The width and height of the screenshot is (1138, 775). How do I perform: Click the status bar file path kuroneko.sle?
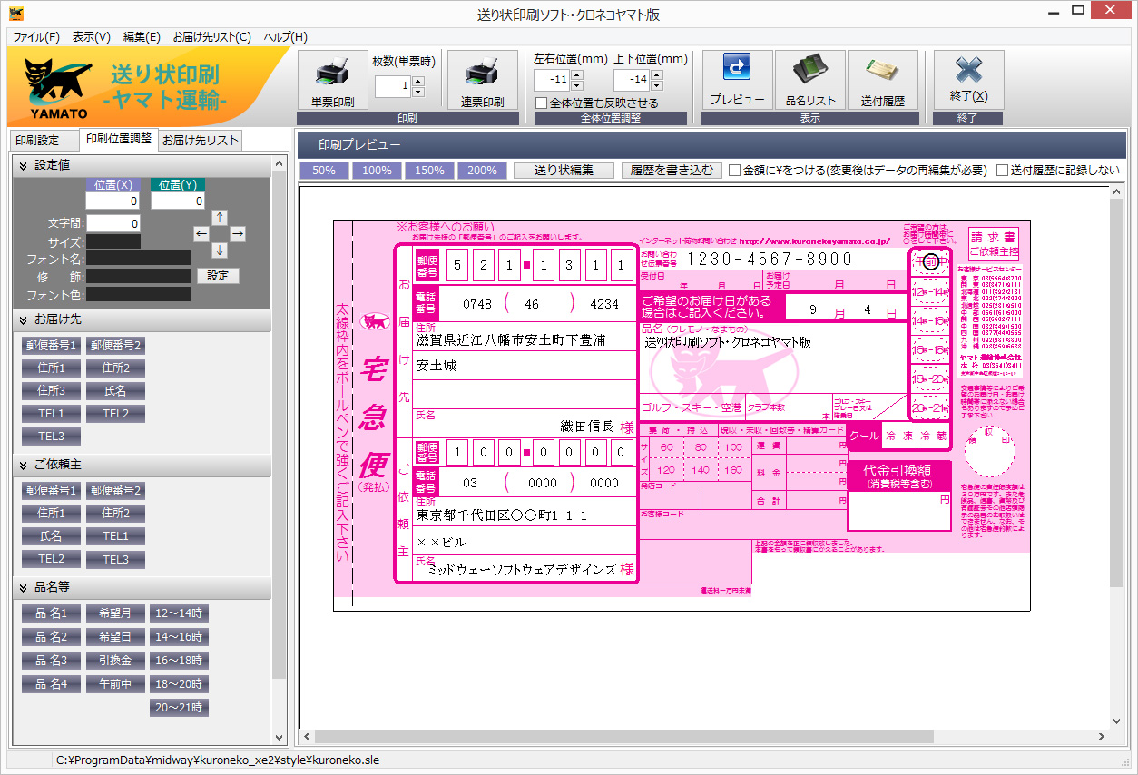[x=218, y=760]
